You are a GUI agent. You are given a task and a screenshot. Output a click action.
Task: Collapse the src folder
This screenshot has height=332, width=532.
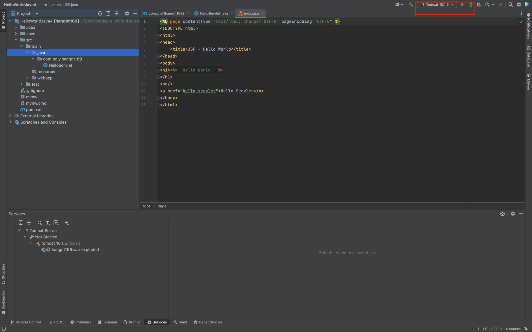(16, 40)
